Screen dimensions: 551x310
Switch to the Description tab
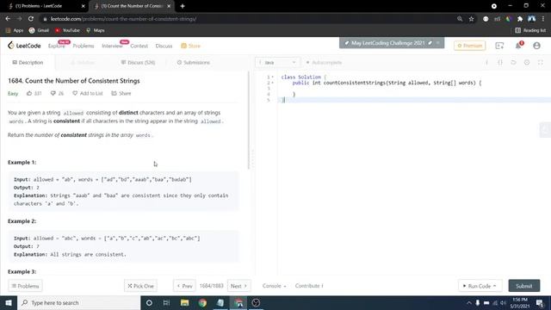tap(28, 63)
